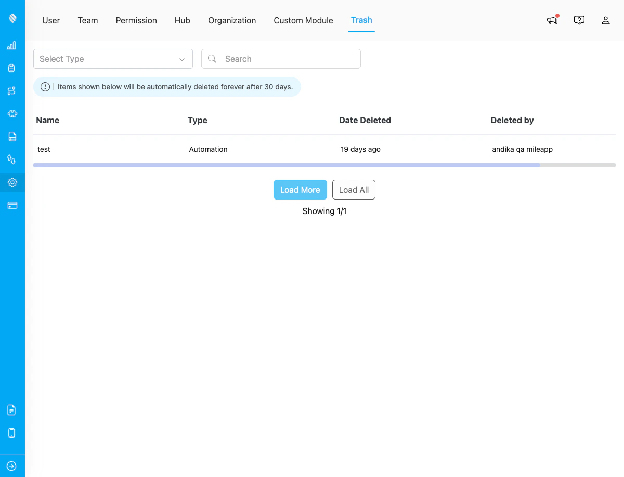Open the up-down arrows import/export icon
The height and width of the screenshot is (477, 624).
pyautogui.click(x=12, y=160)
